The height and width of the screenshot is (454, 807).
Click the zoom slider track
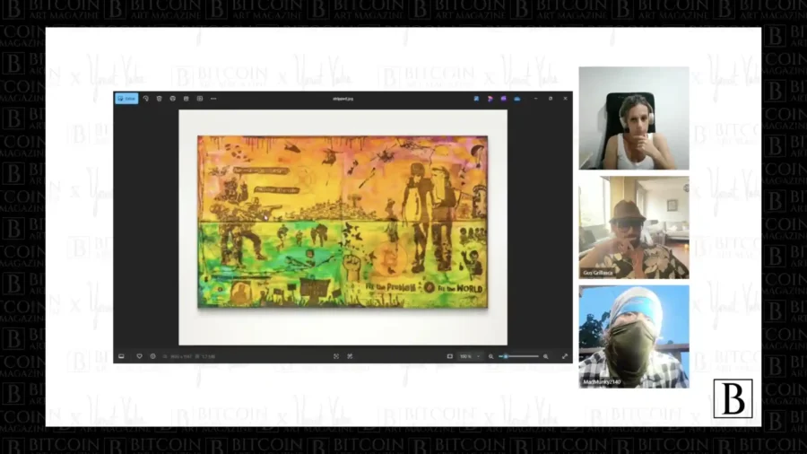coord(519,356)
